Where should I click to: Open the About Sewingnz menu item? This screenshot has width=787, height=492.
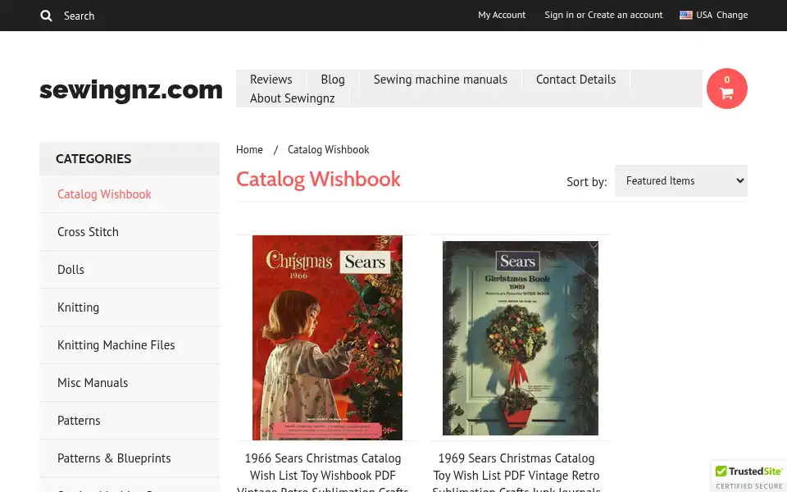(x=292, y=98)
